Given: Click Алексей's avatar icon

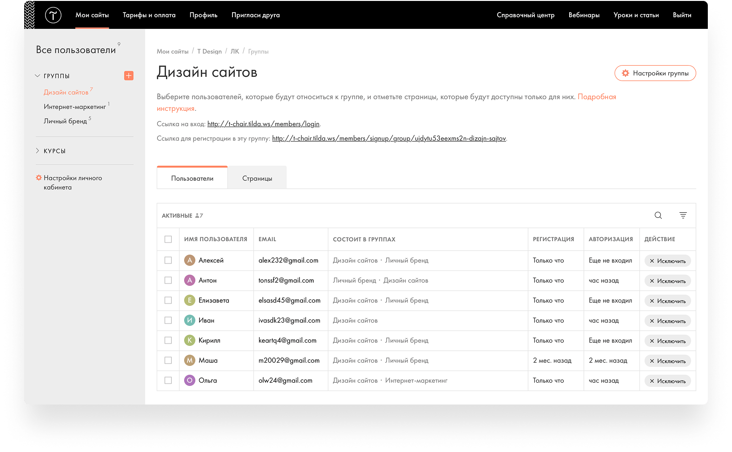Looking at the screenshot, I should click(x=189, y=260).
